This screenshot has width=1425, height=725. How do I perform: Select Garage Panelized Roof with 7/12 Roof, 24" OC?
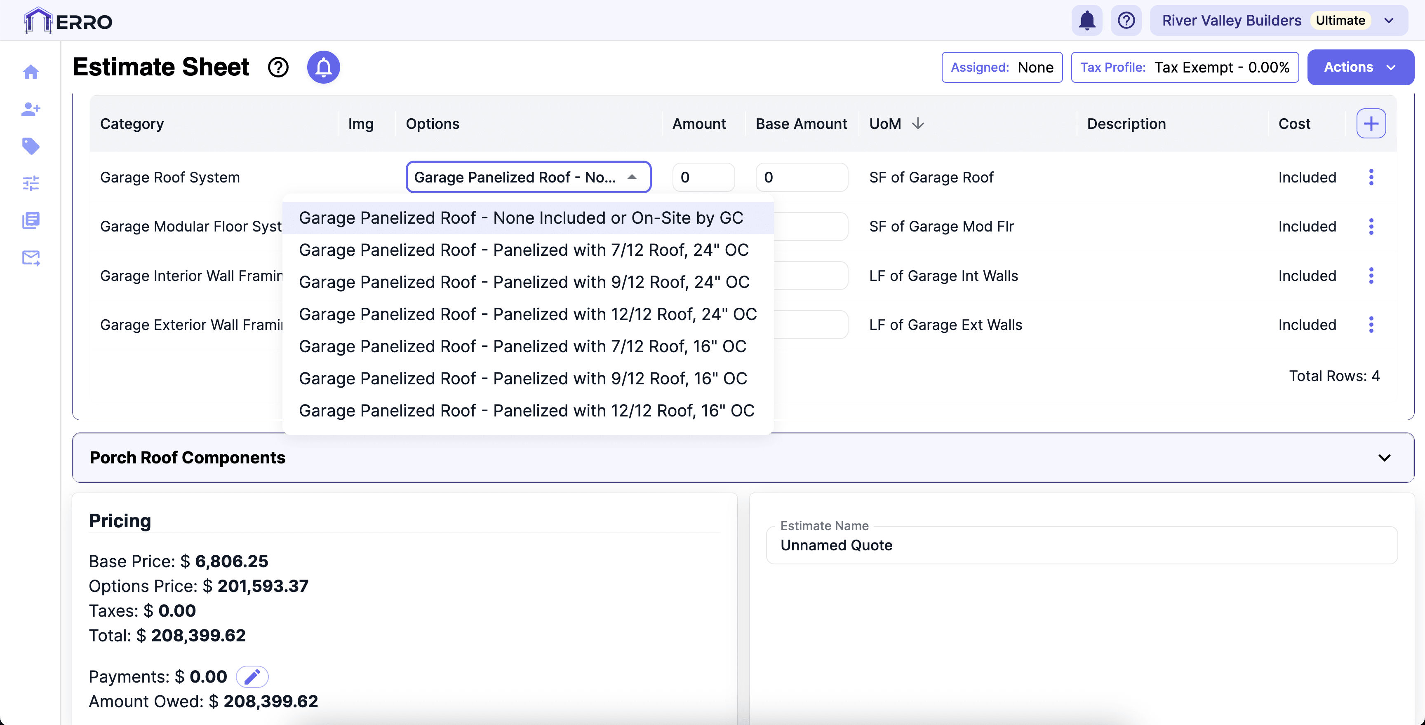[x=523, y=250]
